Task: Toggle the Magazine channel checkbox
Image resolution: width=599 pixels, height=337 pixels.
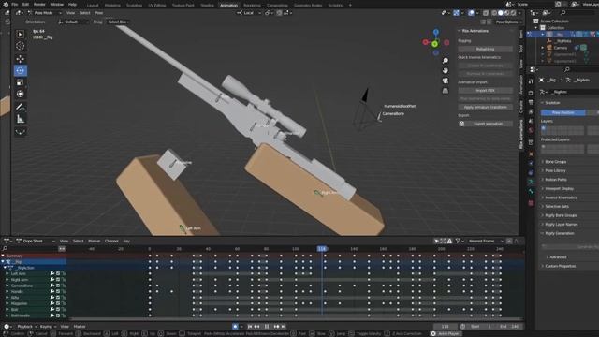Action: pyautogui.click(x=58, y=303)
